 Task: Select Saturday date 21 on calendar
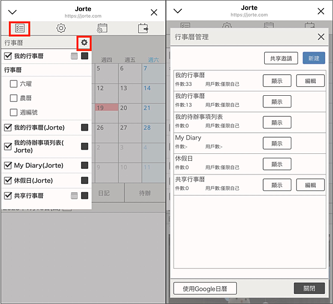pyautogui.click(x=154, y=113)
